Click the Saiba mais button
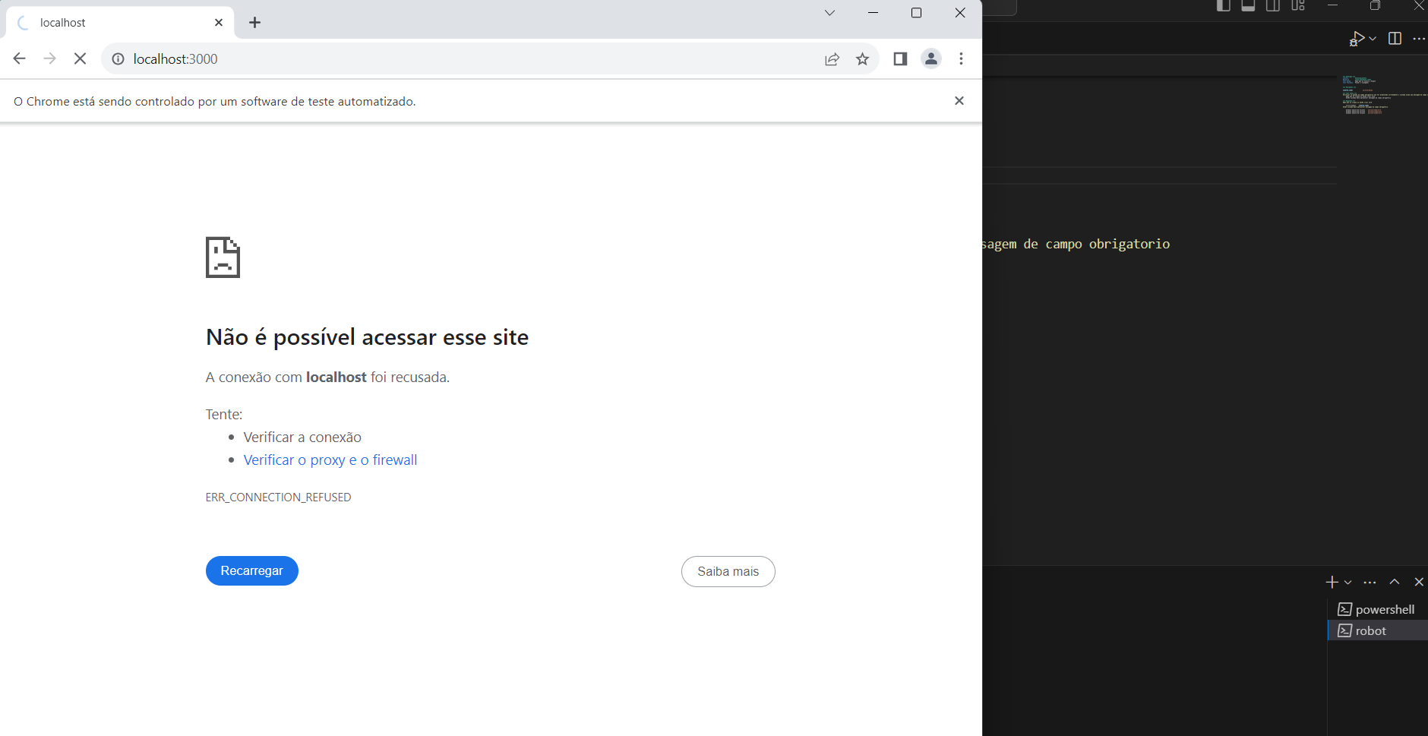The width and height of the screenshot is (1428, 736). coord(728,571)
